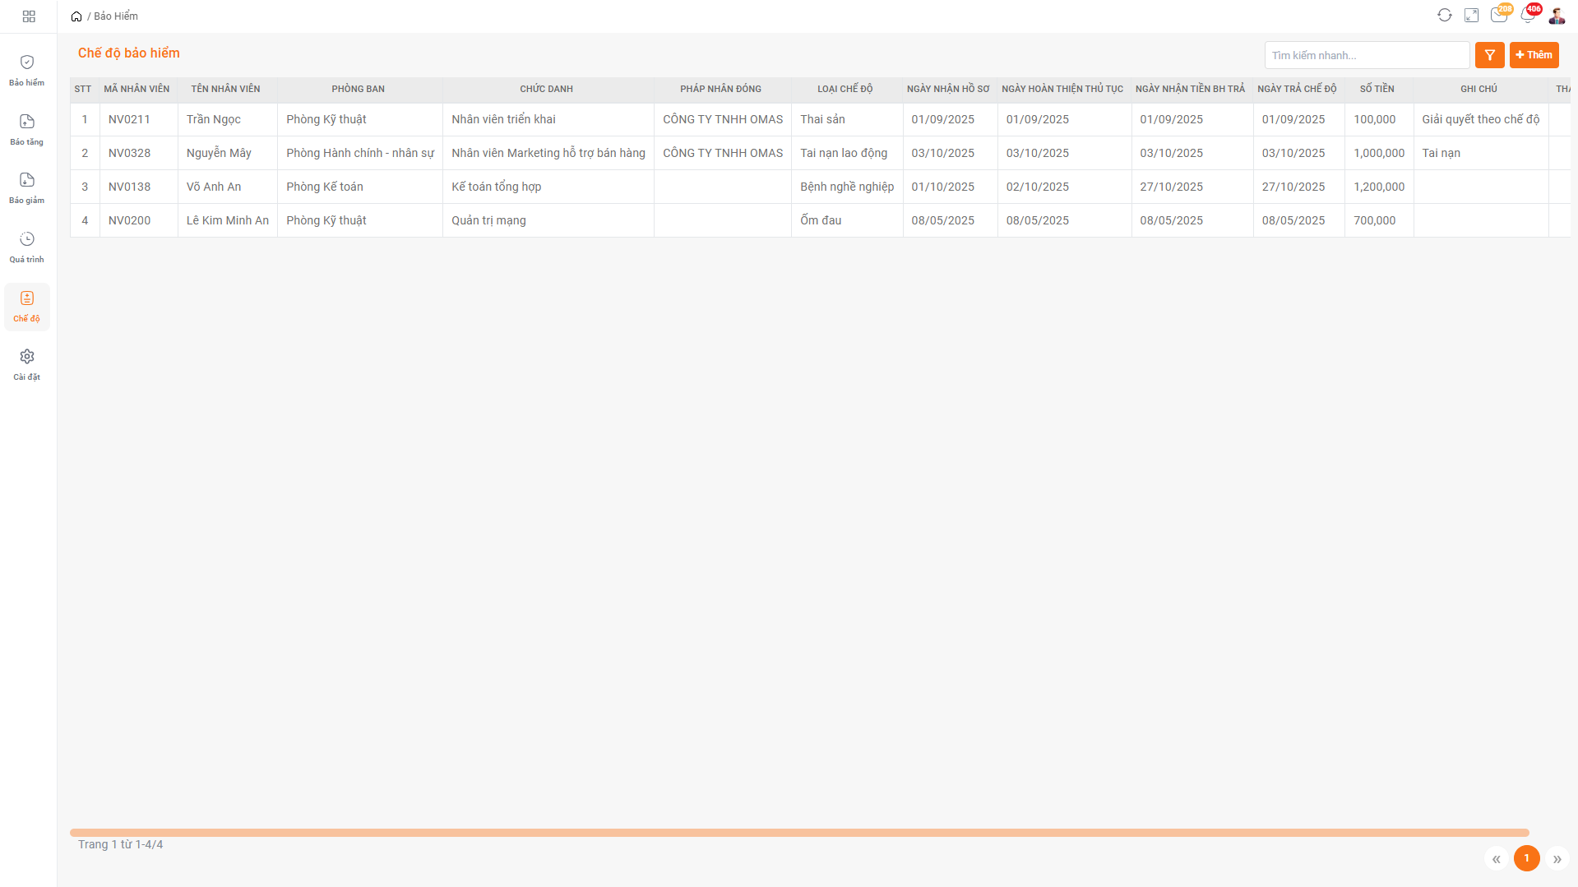1578x887 pixels.
Task: Open Quá trình sidebar item
Action: tap(27, 247)
